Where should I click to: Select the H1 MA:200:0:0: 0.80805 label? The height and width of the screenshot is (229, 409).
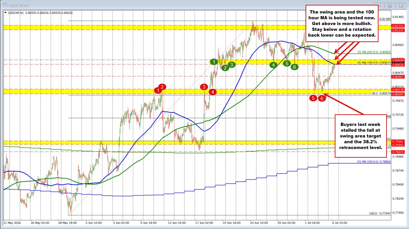coord(374,52)
